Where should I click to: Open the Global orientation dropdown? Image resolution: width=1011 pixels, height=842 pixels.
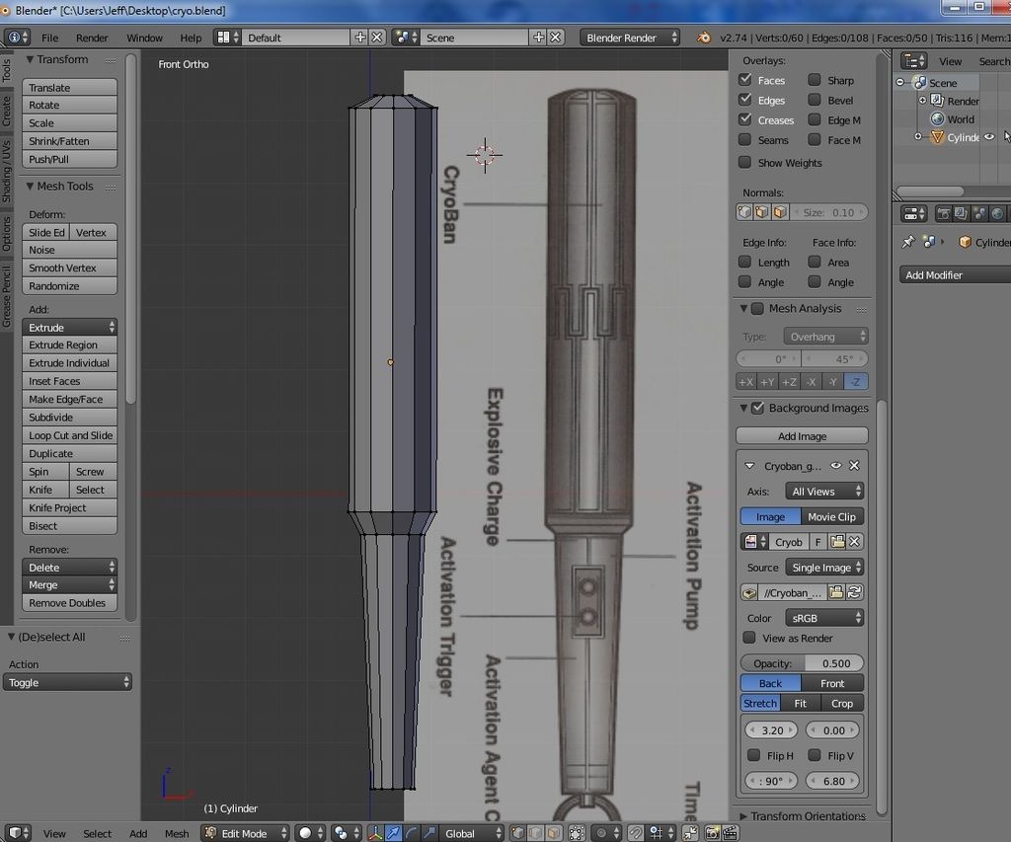click(x=473, y=833)
